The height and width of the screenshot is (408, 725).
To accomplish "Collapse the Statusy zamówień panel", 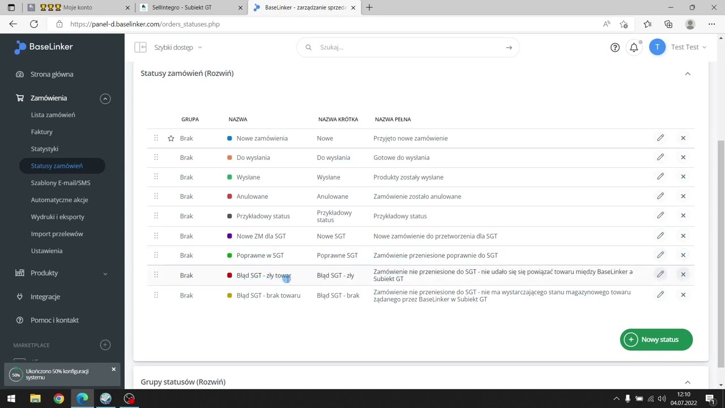I will 688,74.
